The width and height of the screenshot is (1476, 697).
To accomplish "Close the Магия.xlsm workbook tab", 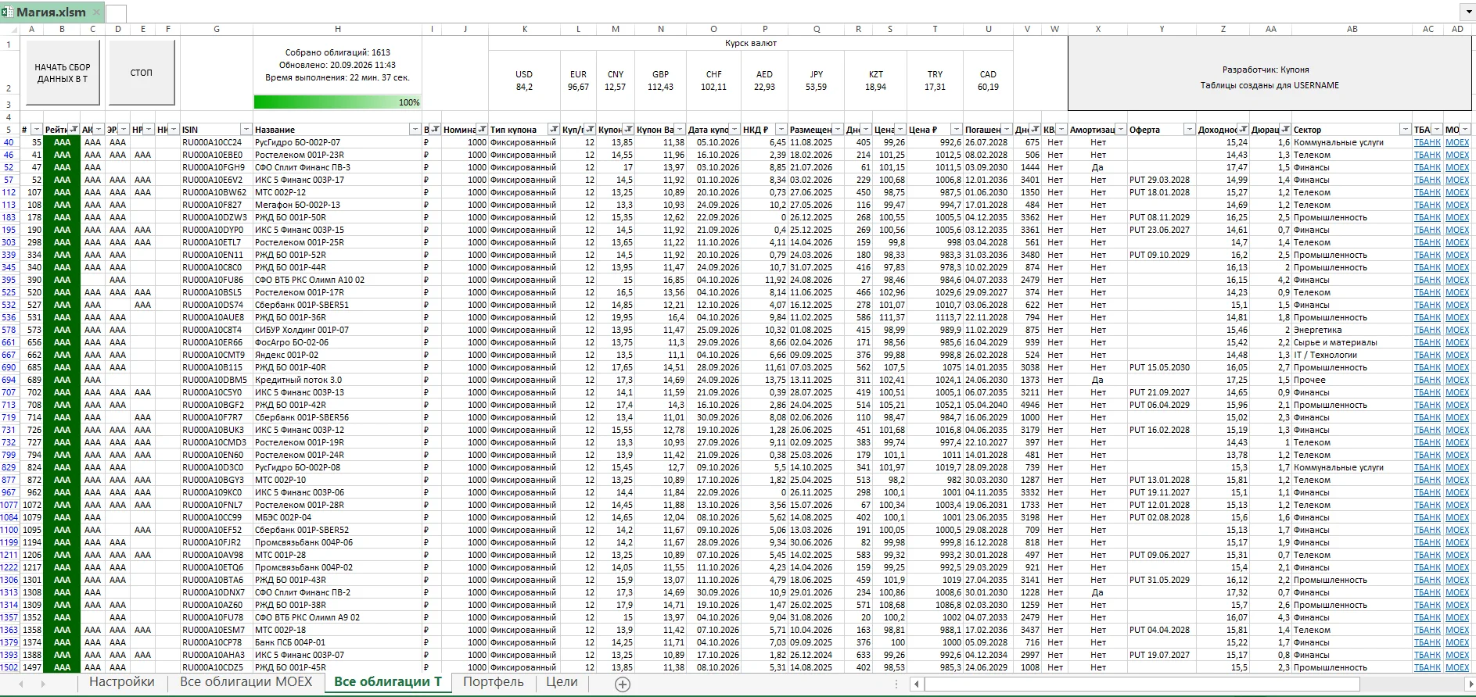I will tap(96, 13).
